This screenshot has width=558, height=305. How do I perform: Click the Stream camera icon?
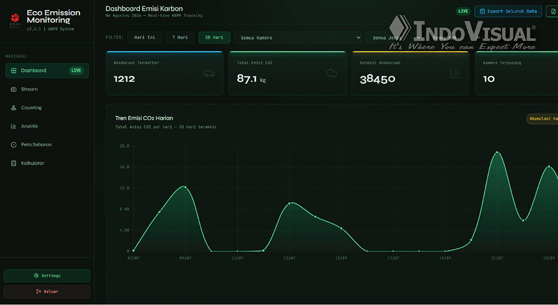pos(13,89)
